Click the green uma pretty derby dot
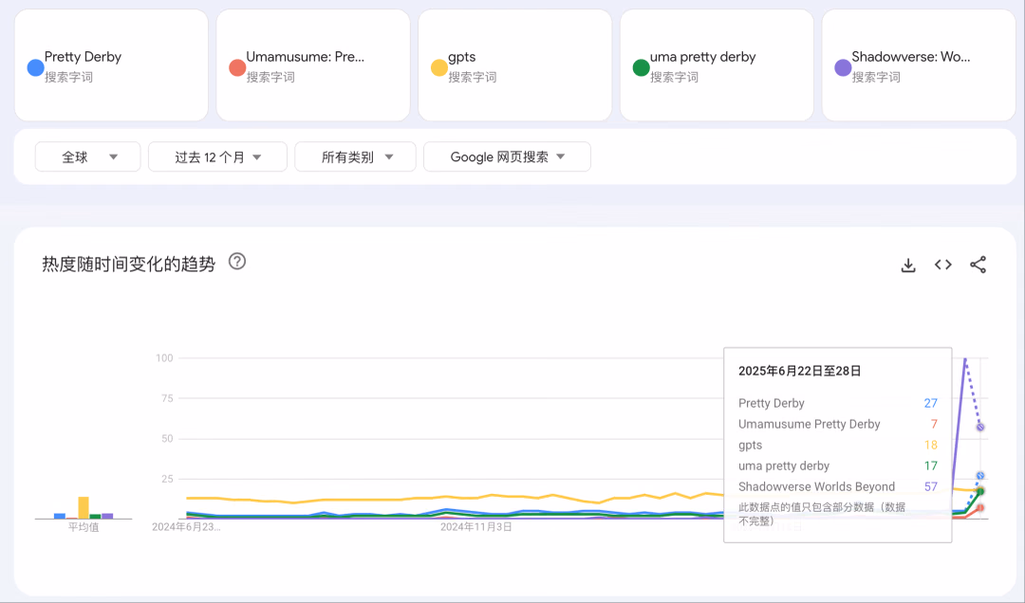This screenshot has height=603, width=1025. [642, 67]
